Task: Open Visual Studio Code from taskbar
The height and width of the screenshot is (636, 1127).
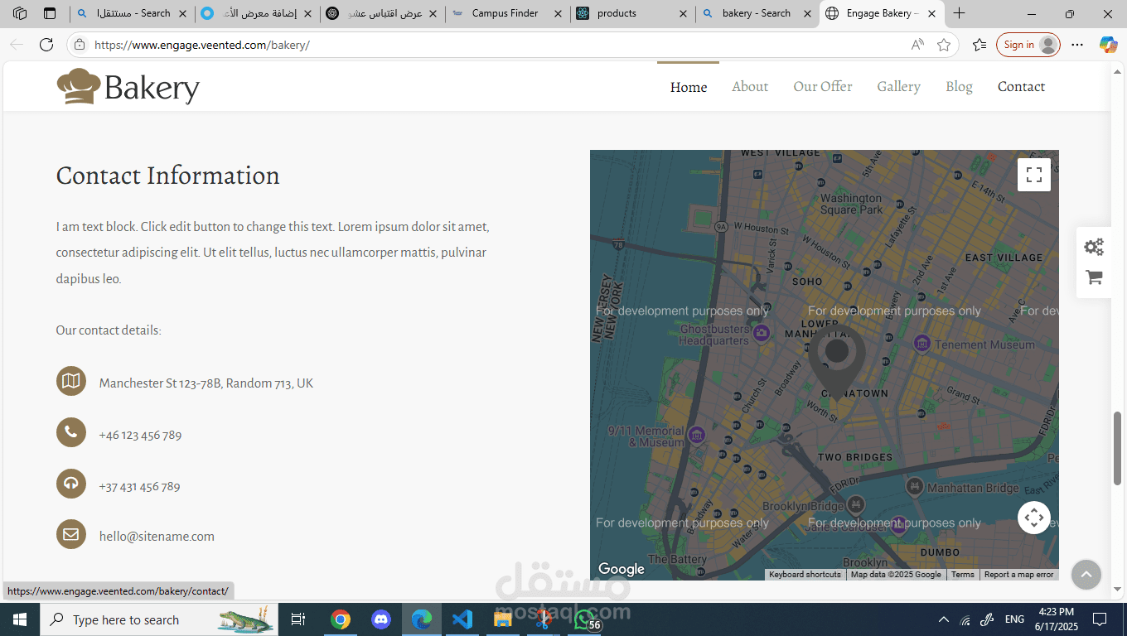Action: pos(462,619)
